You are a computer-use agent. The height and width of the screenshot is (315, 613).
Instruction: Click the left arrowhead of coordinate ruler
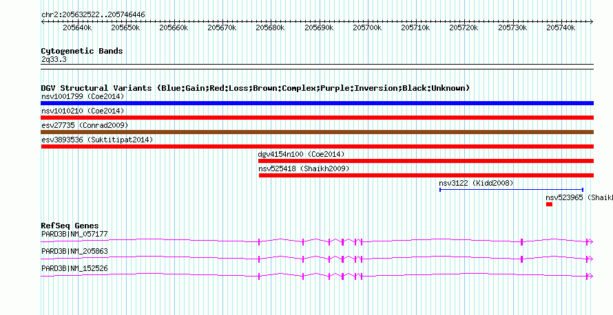click(43, 22)
